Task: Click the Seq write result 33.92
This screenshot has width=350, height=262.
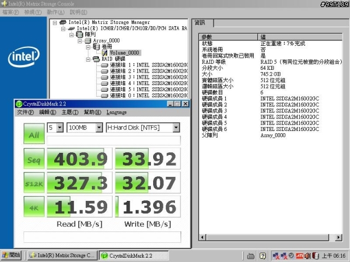Action: click(x=148, y=159)
